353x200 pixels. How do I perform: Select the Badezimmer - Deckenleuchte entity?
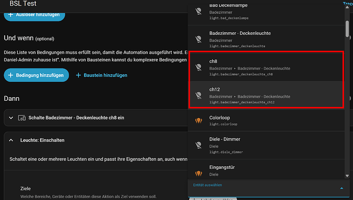[266, 39]
